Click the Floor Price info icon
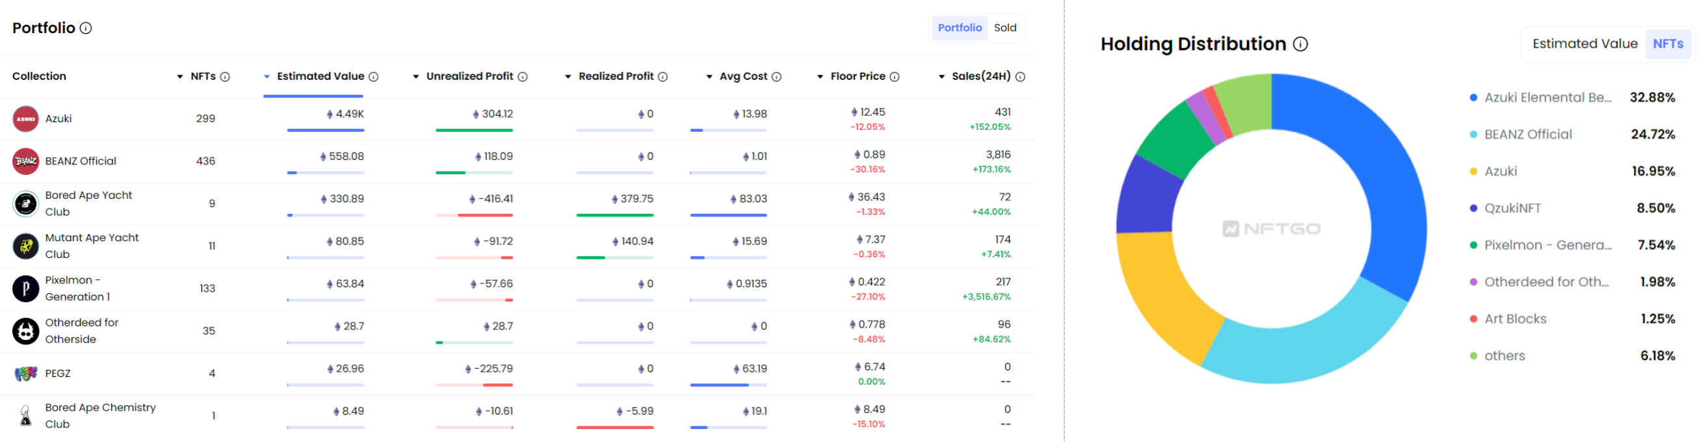Screen dimensions: 1706x442 pyautogui.click(x=895, y=77)
